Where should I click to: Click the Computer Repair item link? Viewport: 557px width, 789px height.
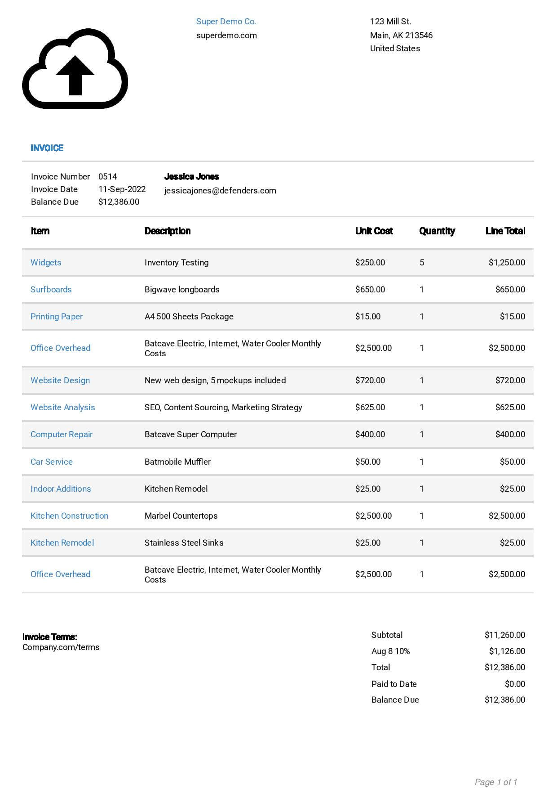click(62, 434)
